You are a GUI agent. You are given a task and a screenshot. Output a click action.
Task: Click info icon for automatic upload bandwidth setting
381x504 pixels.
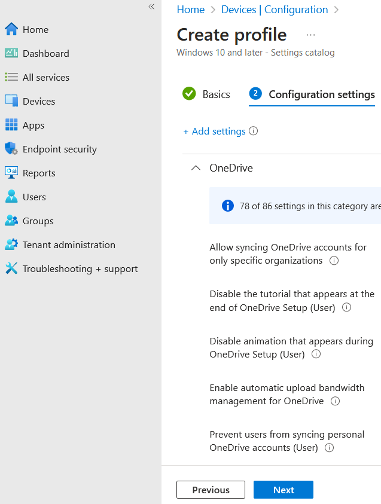[335, 401]
